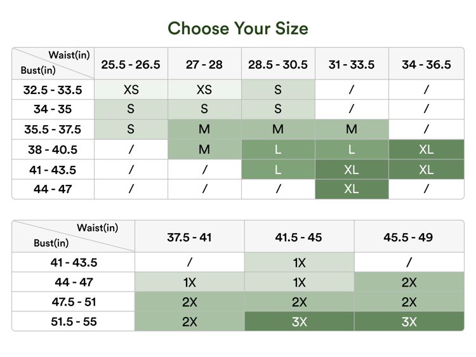Click the 37.5 - 41 waist header
This screenshot has height=357, width=476.
click(190, 237)
